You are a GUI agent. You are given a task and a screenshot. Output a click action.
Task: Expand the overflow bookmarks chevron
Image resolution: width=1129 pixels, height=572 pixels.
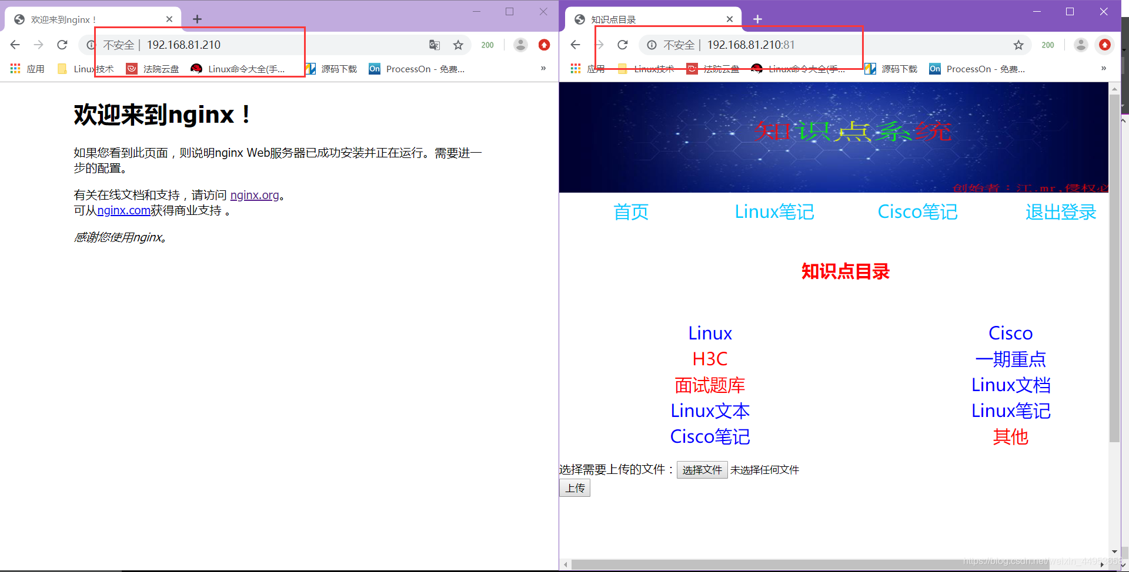point(542,69)
